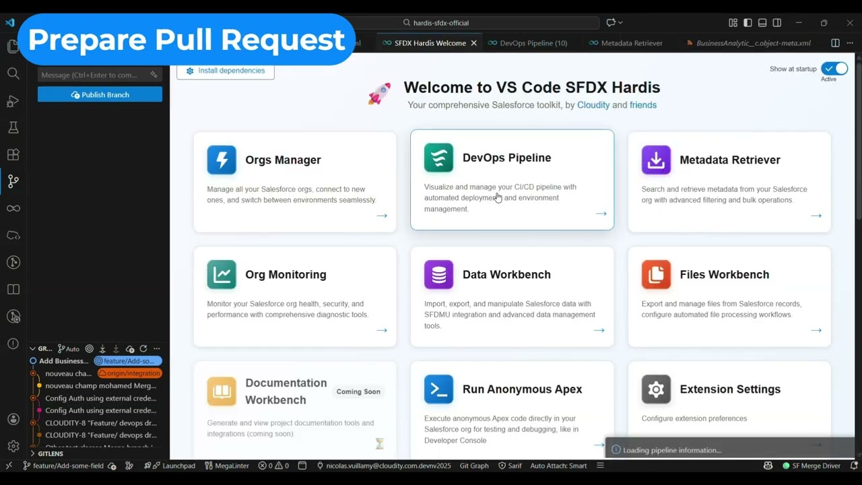Open the Testing beaker icon
Viewport: 862px width, 485px height.
pyautogui.click(x=13, y=127)
